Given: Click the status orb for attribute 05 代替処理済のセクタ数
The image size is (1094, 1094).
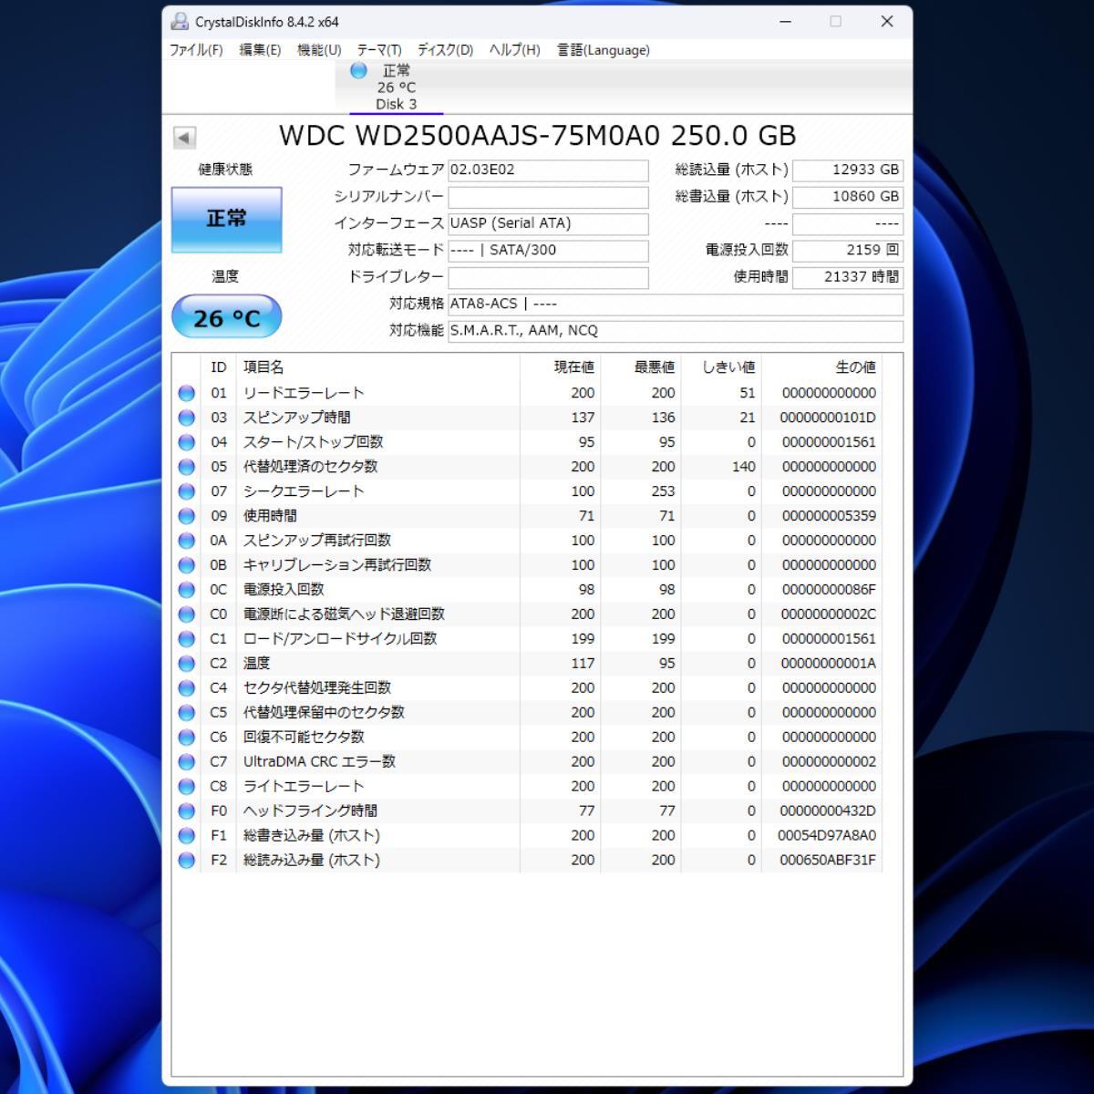Looking at the screenshot, I should coord(187,467).
